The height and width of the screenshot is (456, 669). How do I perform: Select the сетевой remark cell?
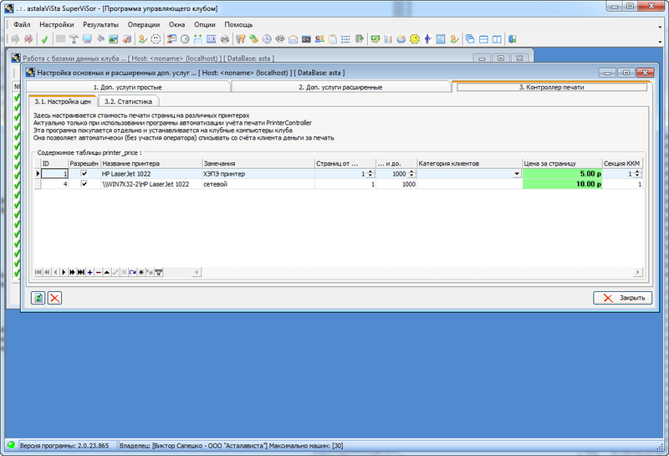(x=258, y=184)
